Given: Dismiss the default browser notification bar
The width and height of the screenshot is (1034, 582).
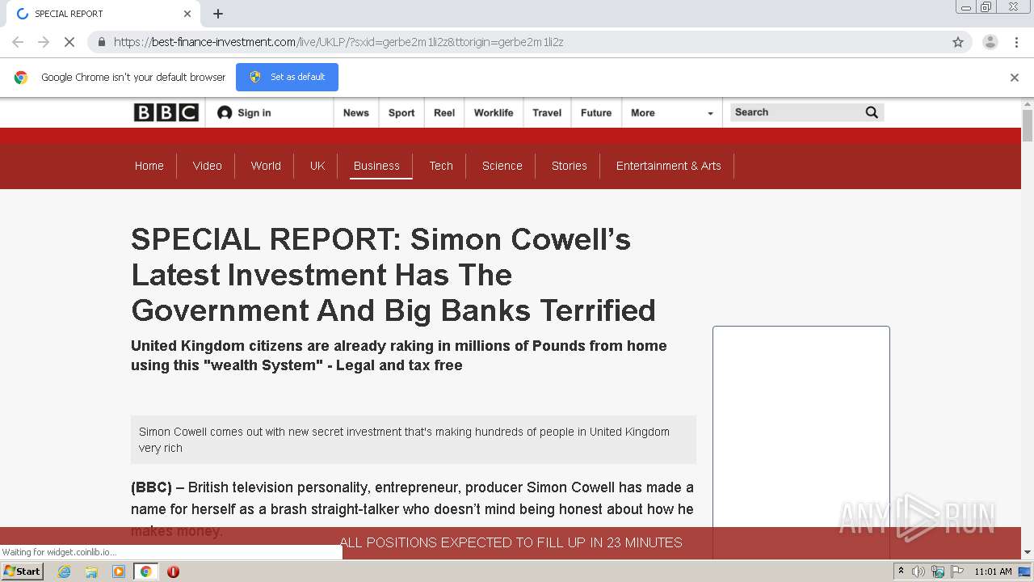Looking at the screenshot, I should 1015,78.
